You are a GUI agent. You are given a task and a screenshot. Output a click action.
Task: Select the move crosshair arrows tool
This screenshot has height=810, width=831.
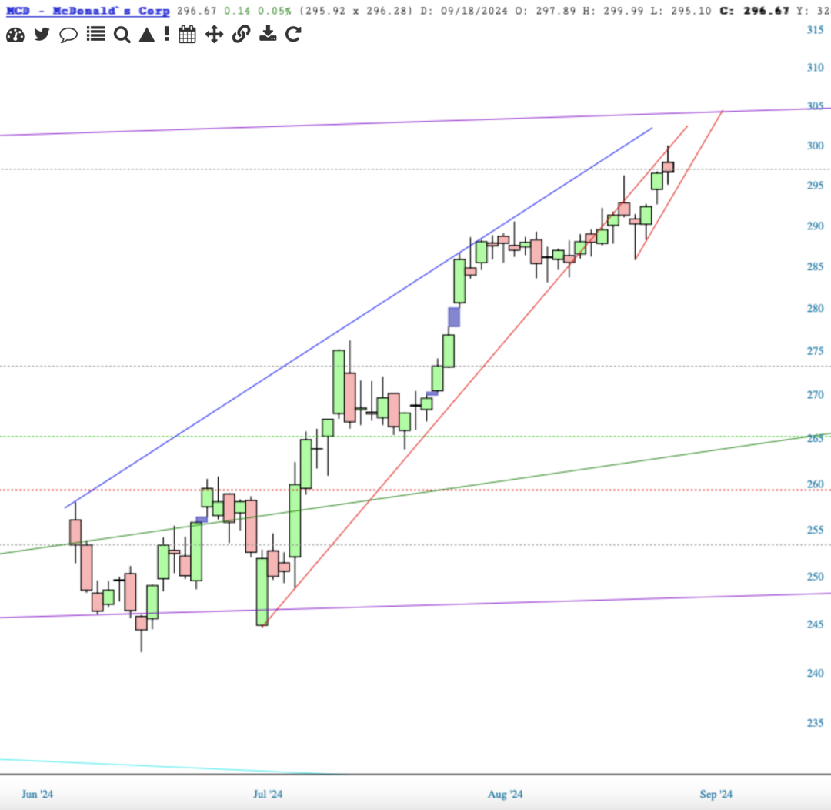(214, 35)
